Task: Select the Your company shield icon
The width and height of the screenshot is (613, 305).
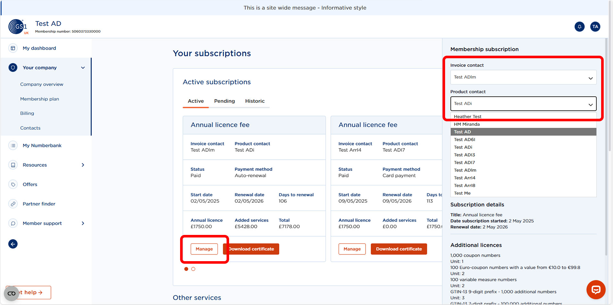Action: point(12,68)
